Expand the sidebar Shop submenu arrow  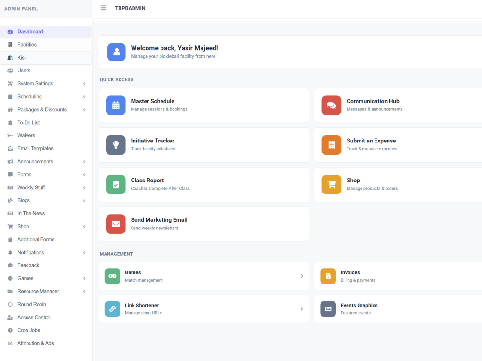pos(84,227)
